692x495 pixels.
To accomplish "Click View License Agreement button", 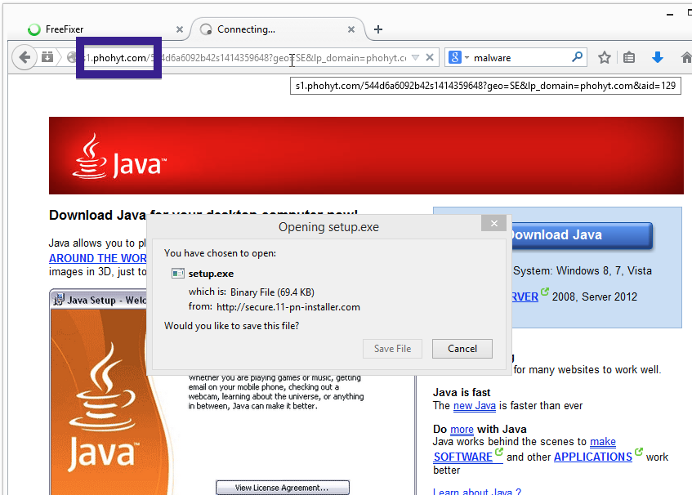I will (x=283, y=488).
